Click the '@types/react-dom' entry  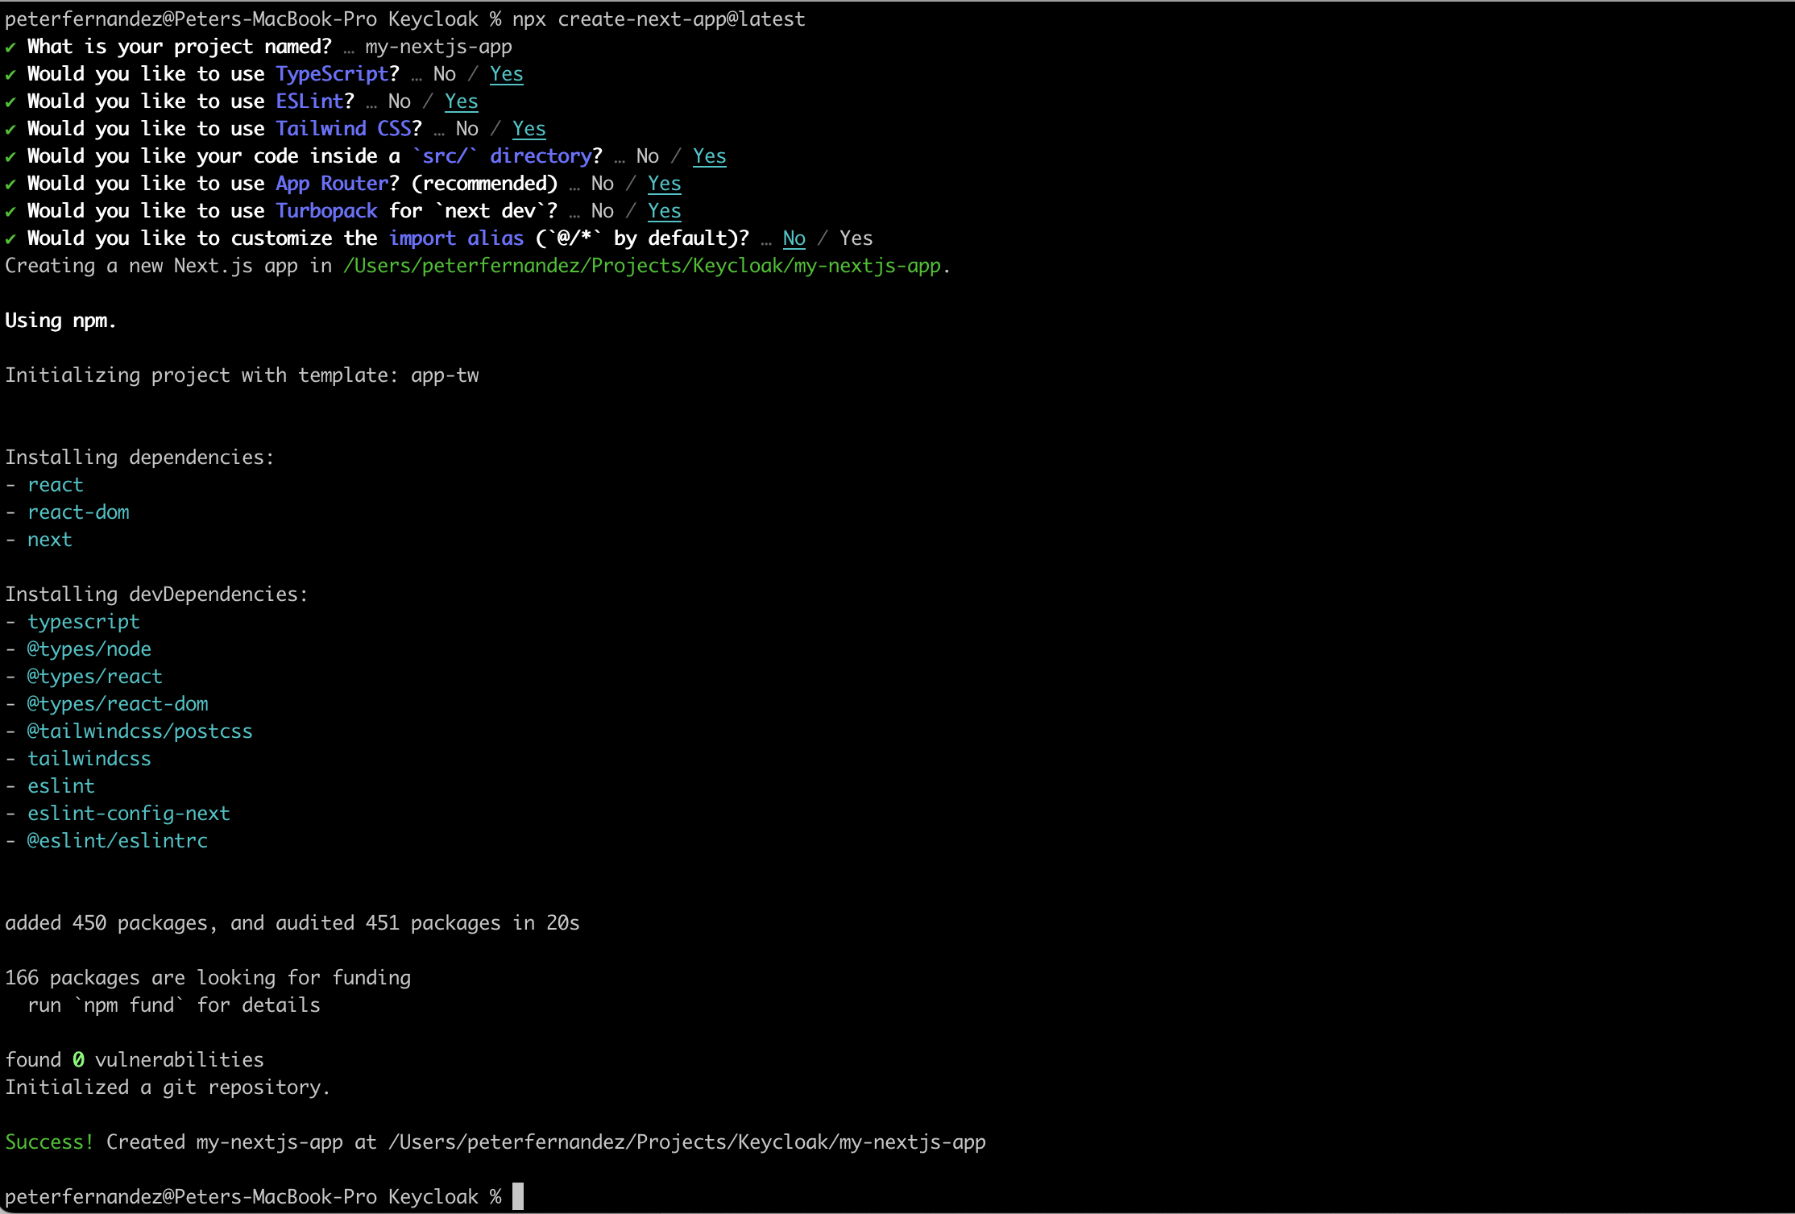tap(118, 704)
